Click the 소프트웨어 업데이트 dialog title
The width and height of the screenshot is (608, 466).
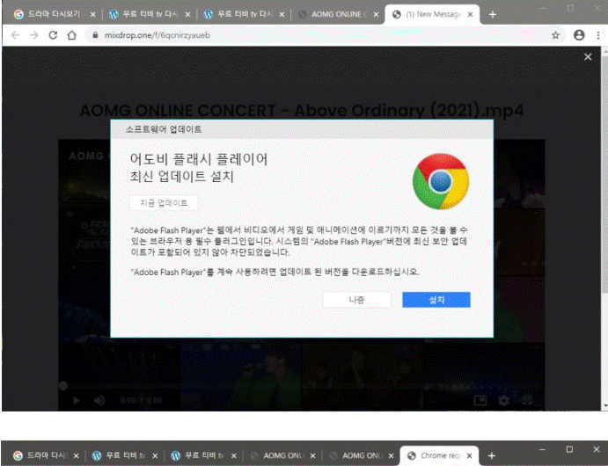click(x=164, y=129)
